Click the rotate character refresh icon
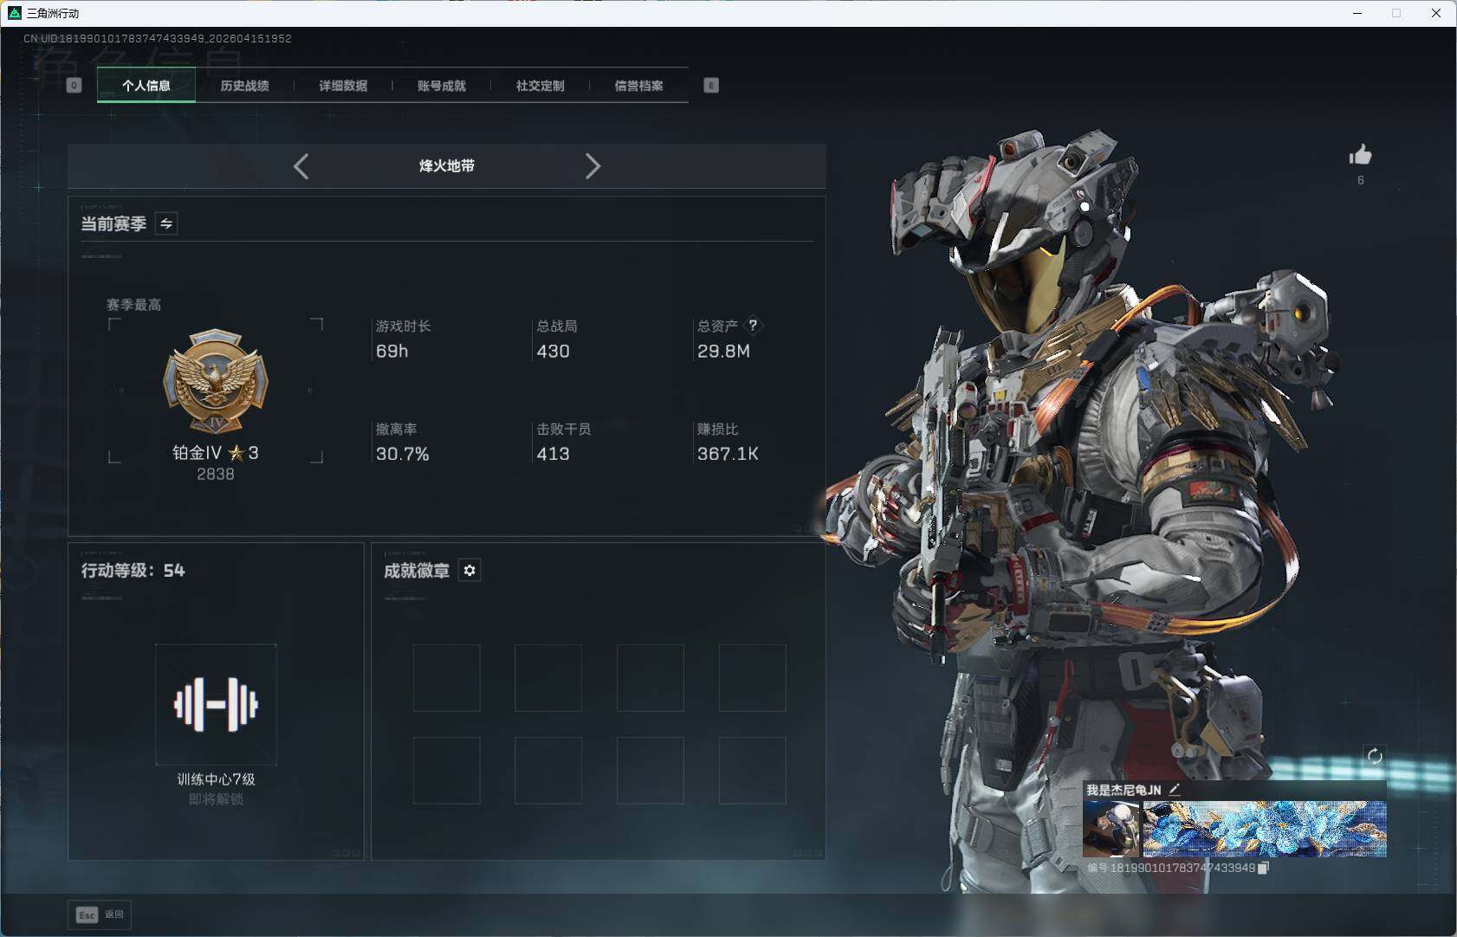Viewport: 1457px width, 937px height. [x=1374, y=756]
